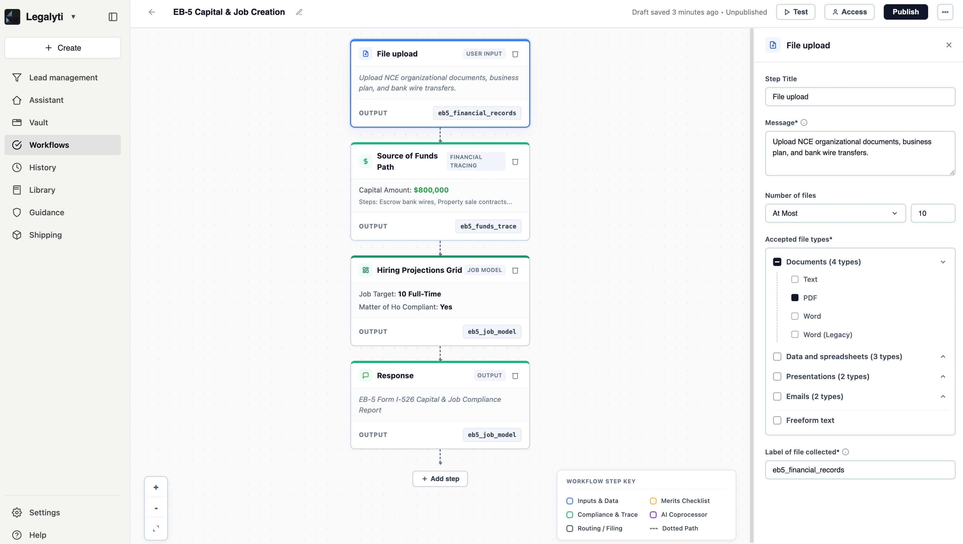Click the File upload node document icon
This screenshot has width=963, height=544.
(x=366, y=54)
